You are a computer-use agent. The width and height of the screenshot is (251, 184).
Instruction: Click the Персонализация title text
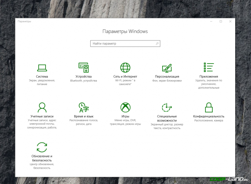pos(167,77)
